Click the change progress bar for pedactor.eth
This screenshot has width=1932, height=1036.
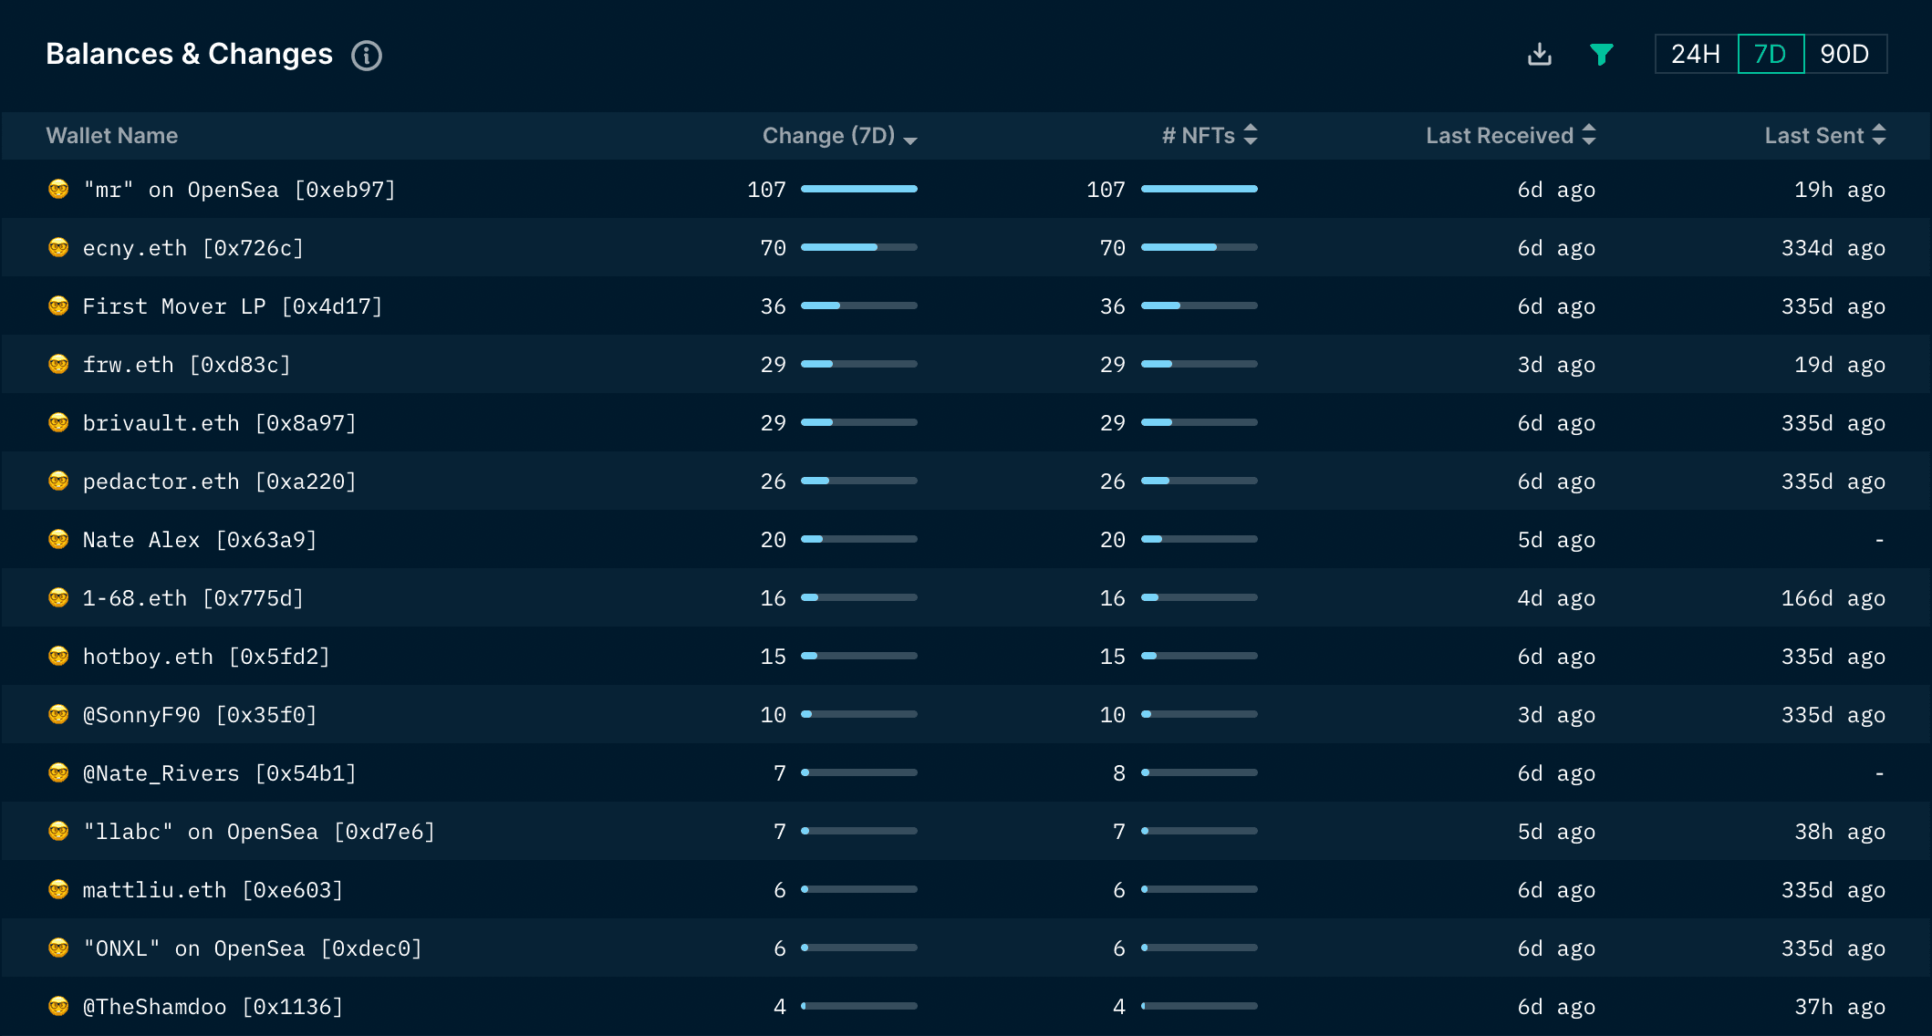tap(858, 481)
